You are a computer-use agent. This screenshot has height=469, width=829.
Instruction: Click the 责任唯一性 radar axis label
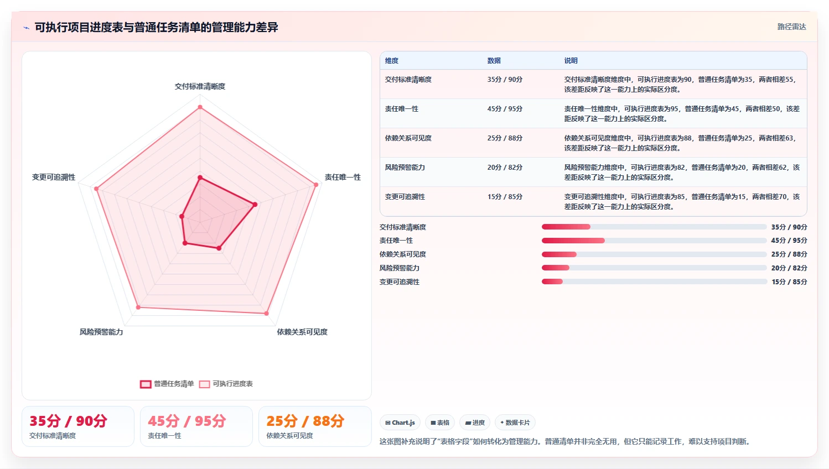pos(343,177)
